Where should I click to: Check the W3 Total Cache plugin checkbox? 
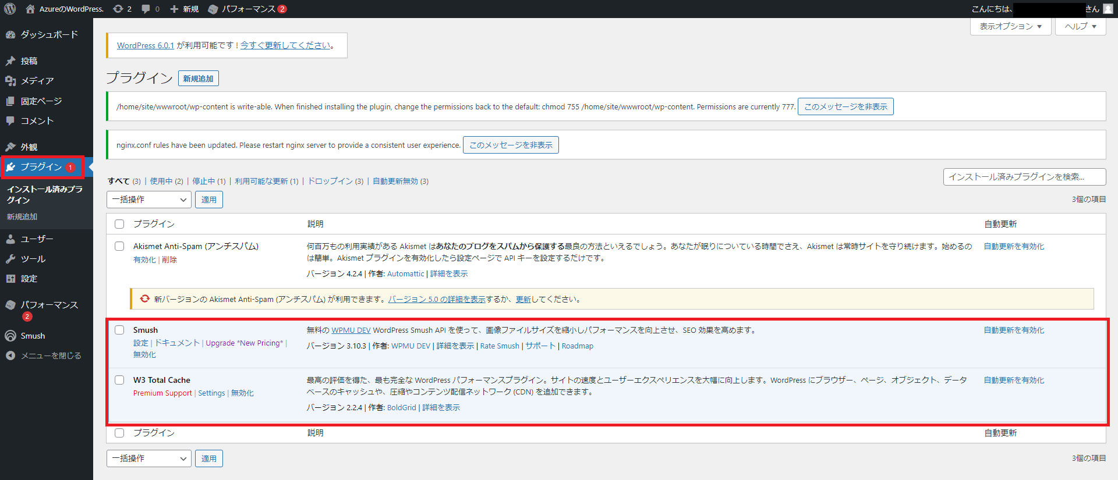[x=119, y=380]
